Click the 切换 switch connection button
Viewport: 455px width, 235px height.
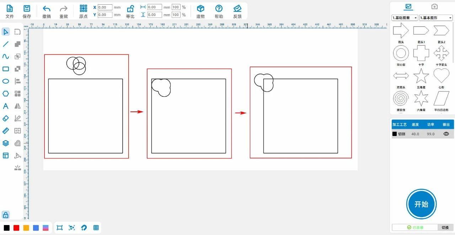click(445, 228)
